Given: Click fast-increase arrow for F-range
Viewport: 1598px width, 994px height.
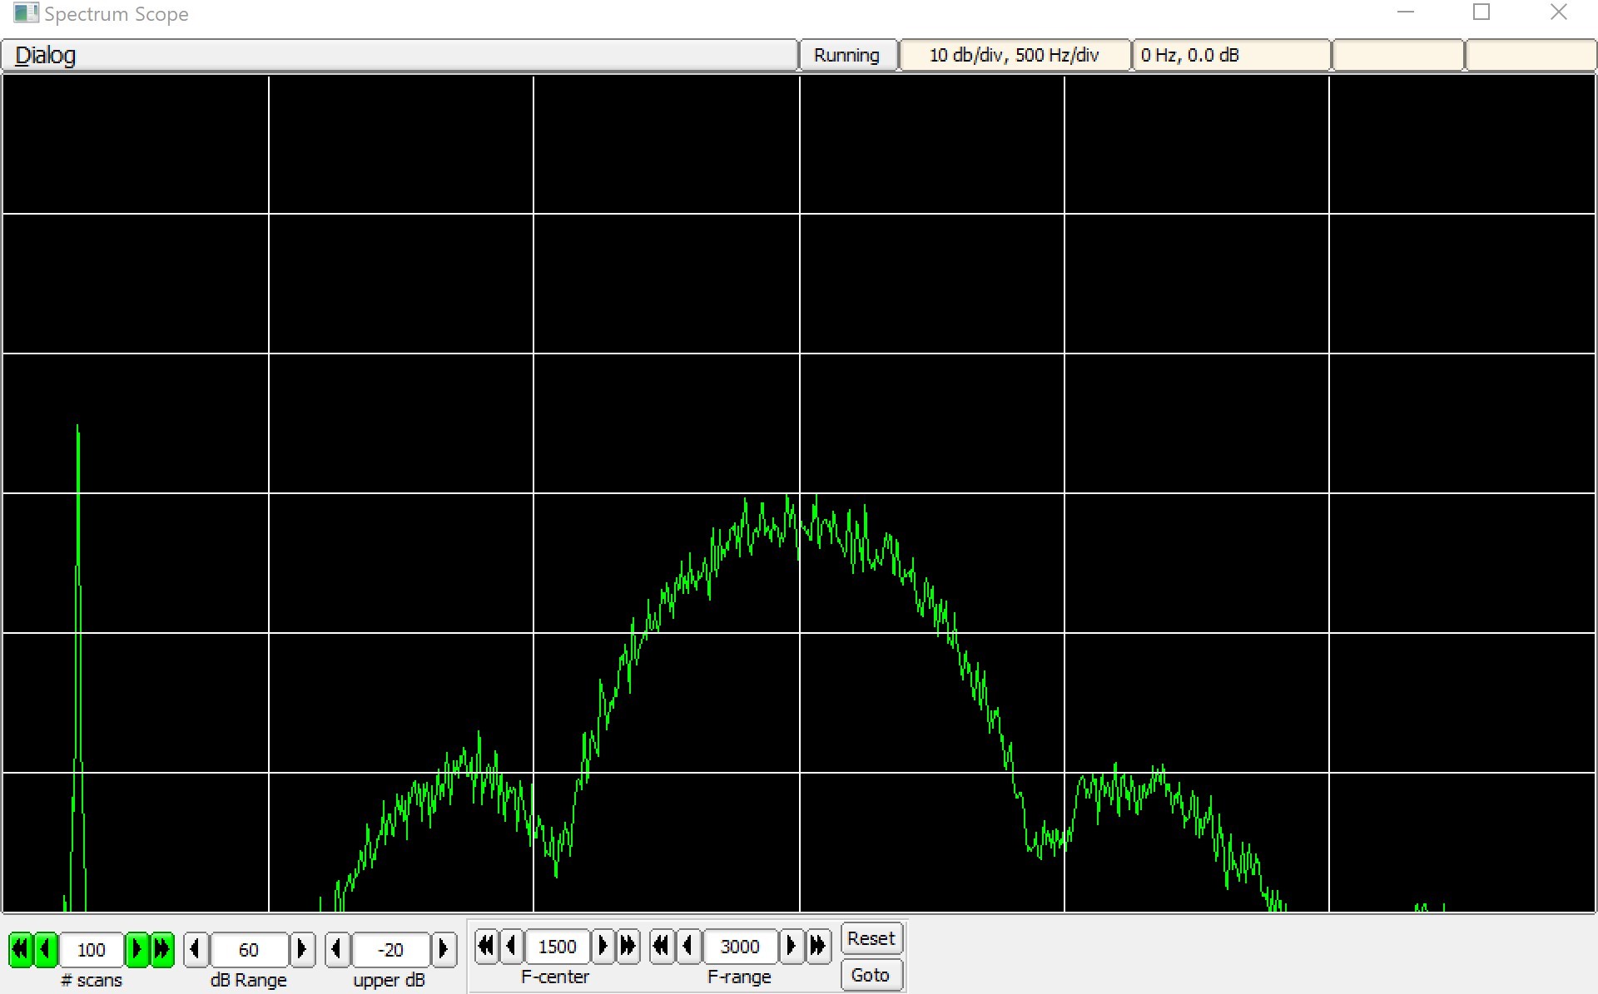Looking at the screenshot, I should [818, 946].
